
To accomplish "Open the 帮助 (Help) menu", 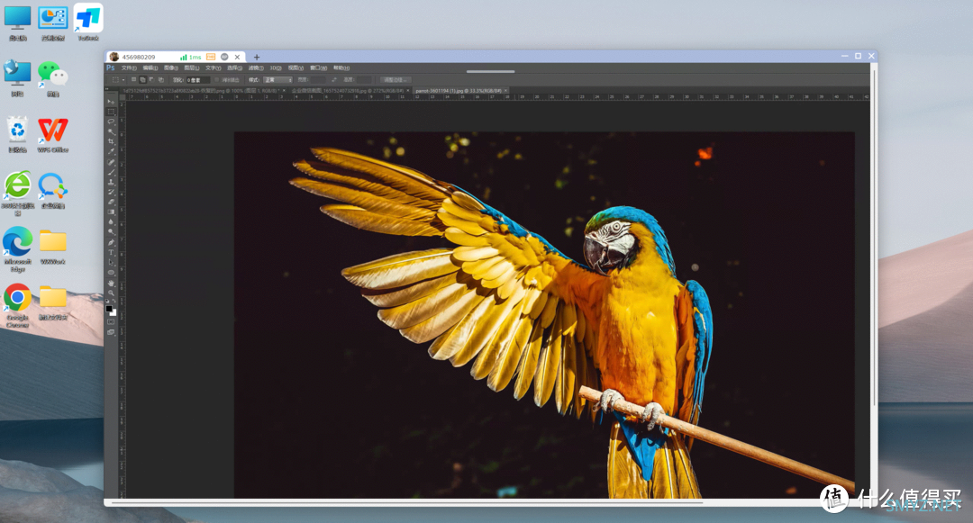I will click(341, 68).
